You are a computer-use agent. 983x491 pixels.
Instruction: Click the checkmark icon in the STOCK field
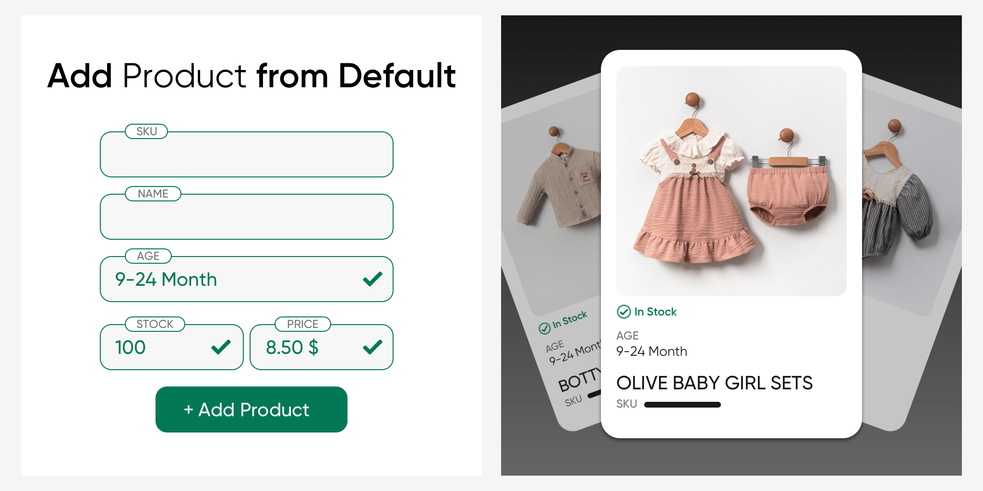pos(221,347)
